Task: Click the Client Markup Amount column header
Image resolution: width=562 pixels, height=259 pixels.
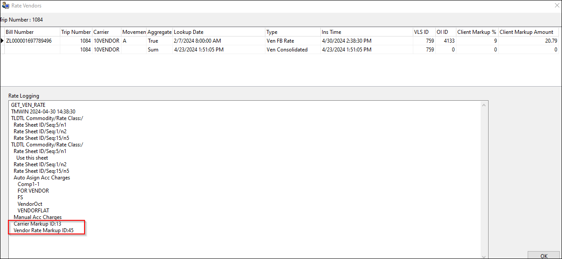Action: (x=529, y=32)
